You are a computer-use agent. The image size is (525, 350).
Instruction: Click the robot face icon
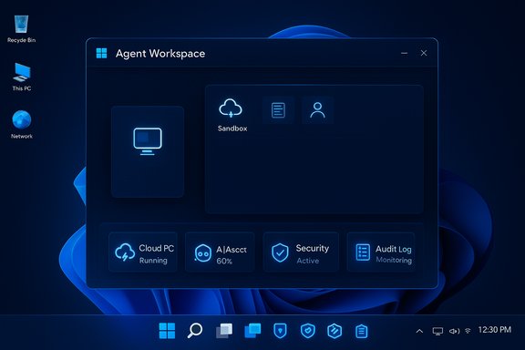coord(202,253)
